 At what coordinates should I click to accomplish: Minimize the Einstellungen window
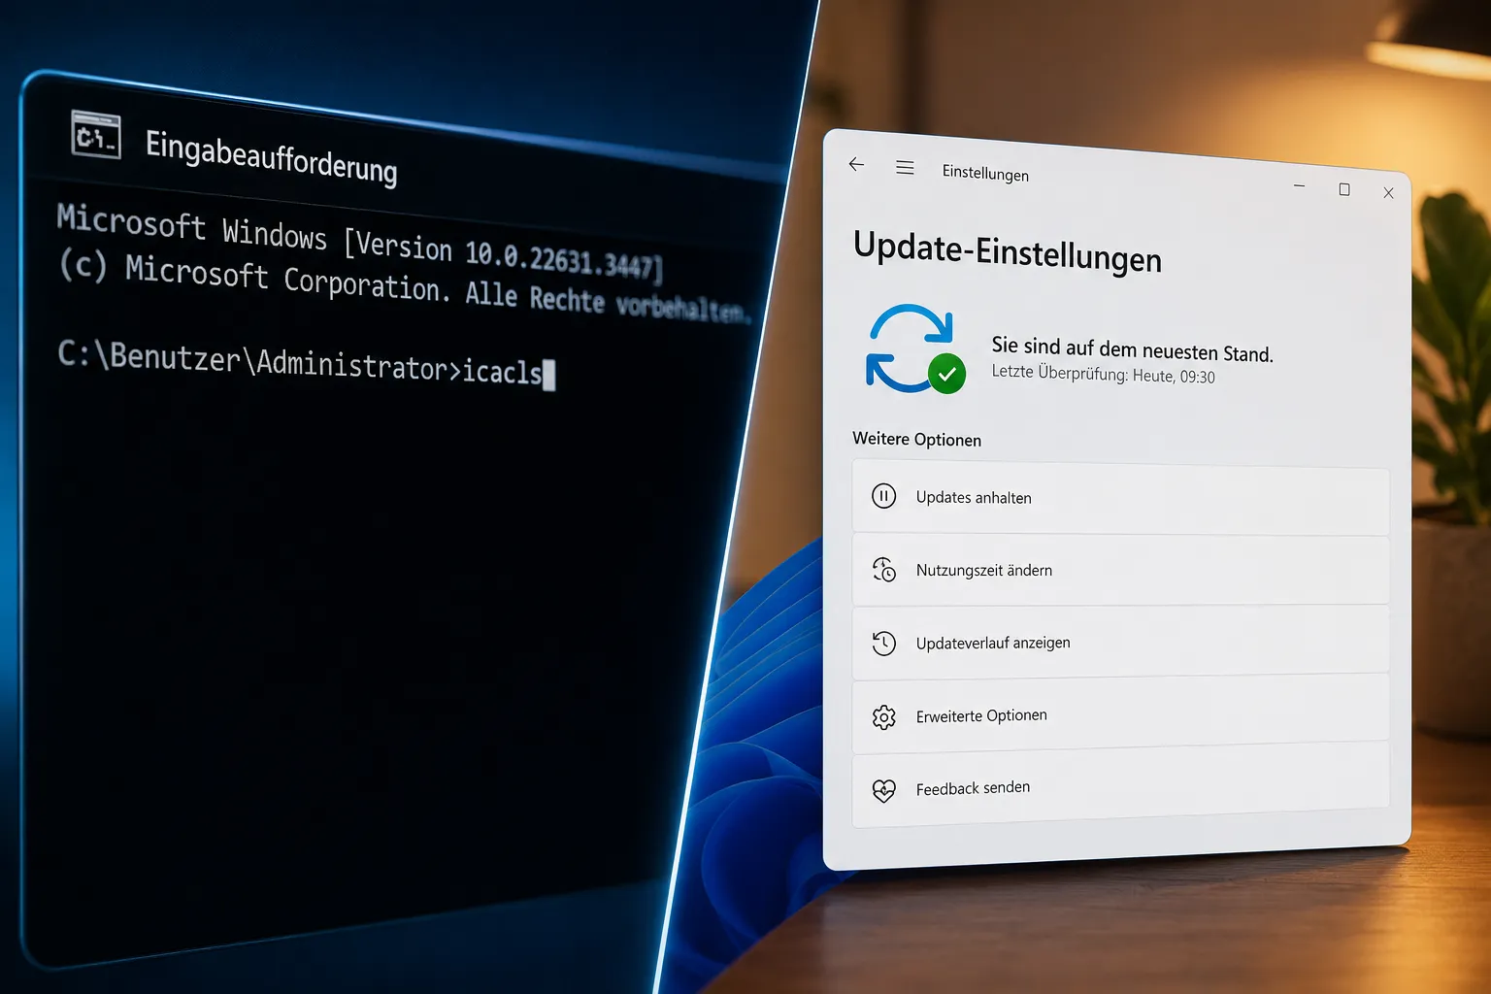pos(1299,185)
